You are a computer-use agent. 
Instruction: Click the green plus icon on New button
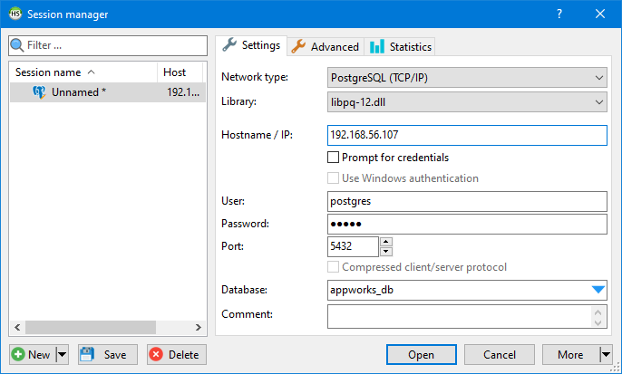(x=18, y=354)
